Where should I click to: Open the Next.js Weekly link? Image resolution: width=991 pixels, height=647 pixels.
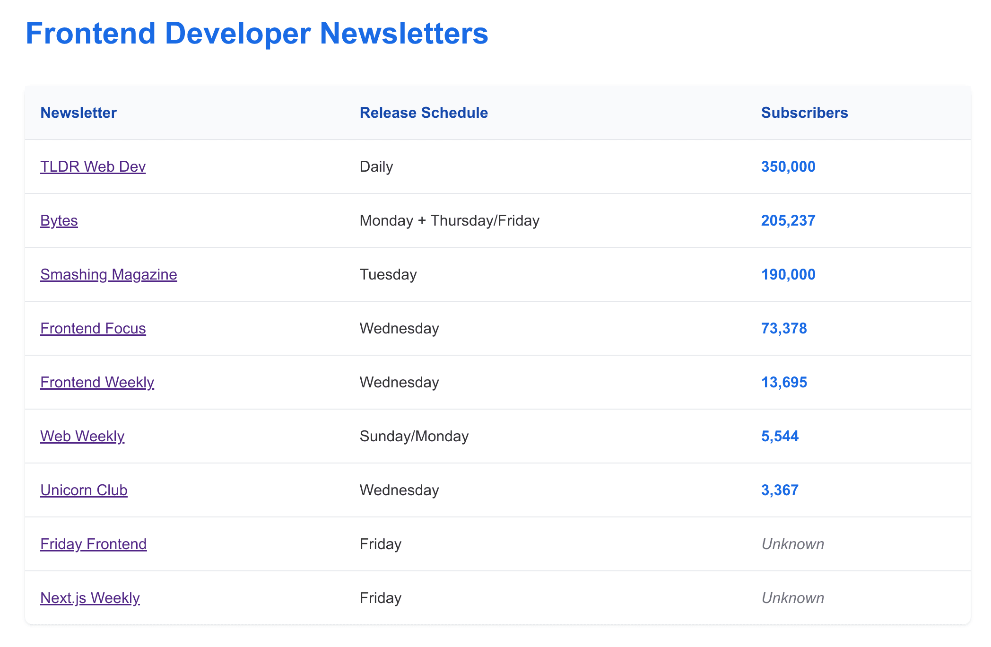pos(90,598)
